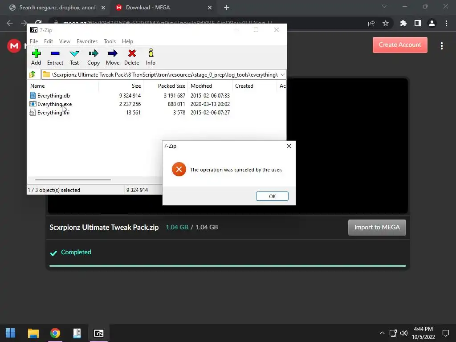The image size is (456, 342).
Task: Close the Download - MEGA tab
Action: 210,8
